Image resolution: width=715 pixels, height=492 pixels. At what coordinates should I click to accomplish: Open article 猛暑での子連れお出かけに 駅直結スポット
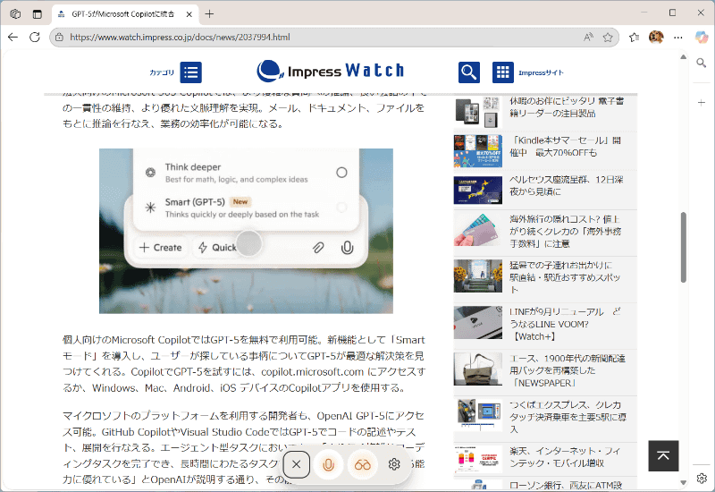coord(565,277)
